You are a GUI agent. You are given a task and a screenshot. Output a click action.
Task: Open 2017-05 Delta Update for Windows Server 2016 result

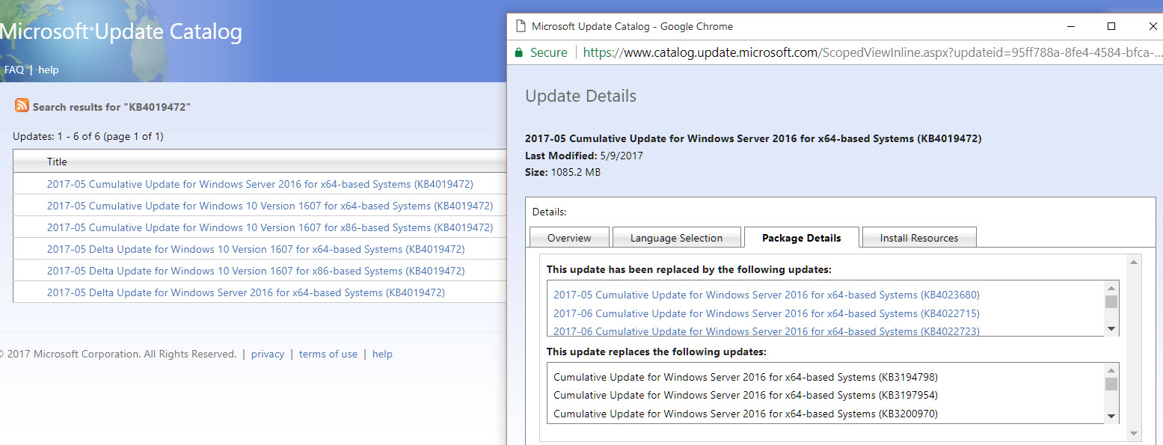[246, 292]
